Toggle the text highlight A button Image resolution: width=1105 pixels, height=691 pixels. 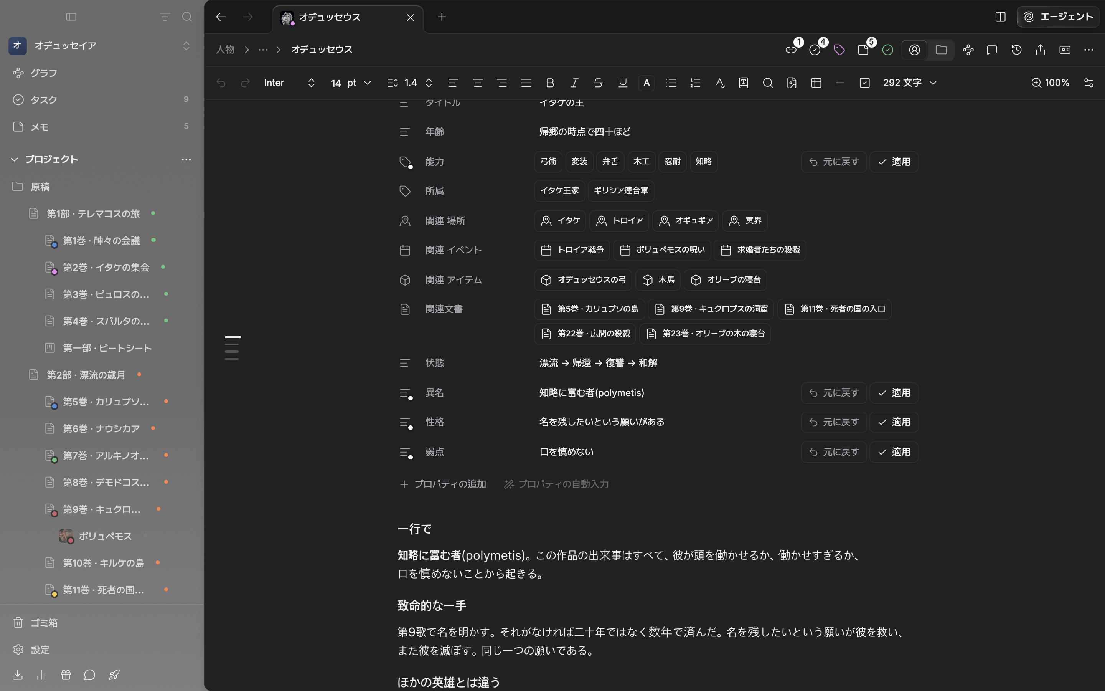click(x=647, y=83)
